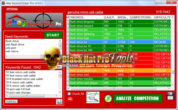178x110 pixels.
Task: Click the floppy disk save icon
Action: [170, 96]
